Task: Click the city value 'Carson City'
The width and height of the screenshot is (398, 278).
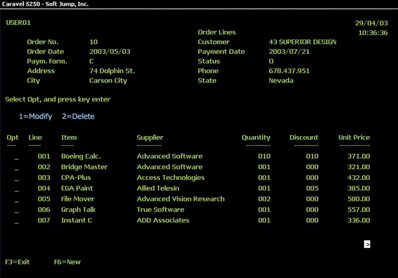Action: 108,81
